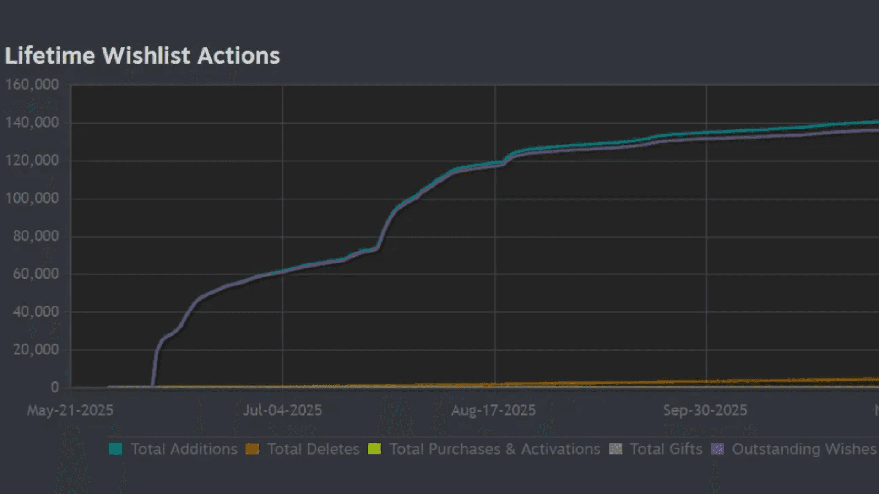Viewport: 879px width, 494px height.
Task: Select the May-21-2025 axis date label
Action: click(x=71, y=410)
